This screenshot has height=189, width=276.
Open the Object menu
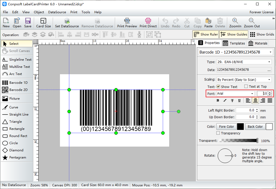tap(39, 12)
